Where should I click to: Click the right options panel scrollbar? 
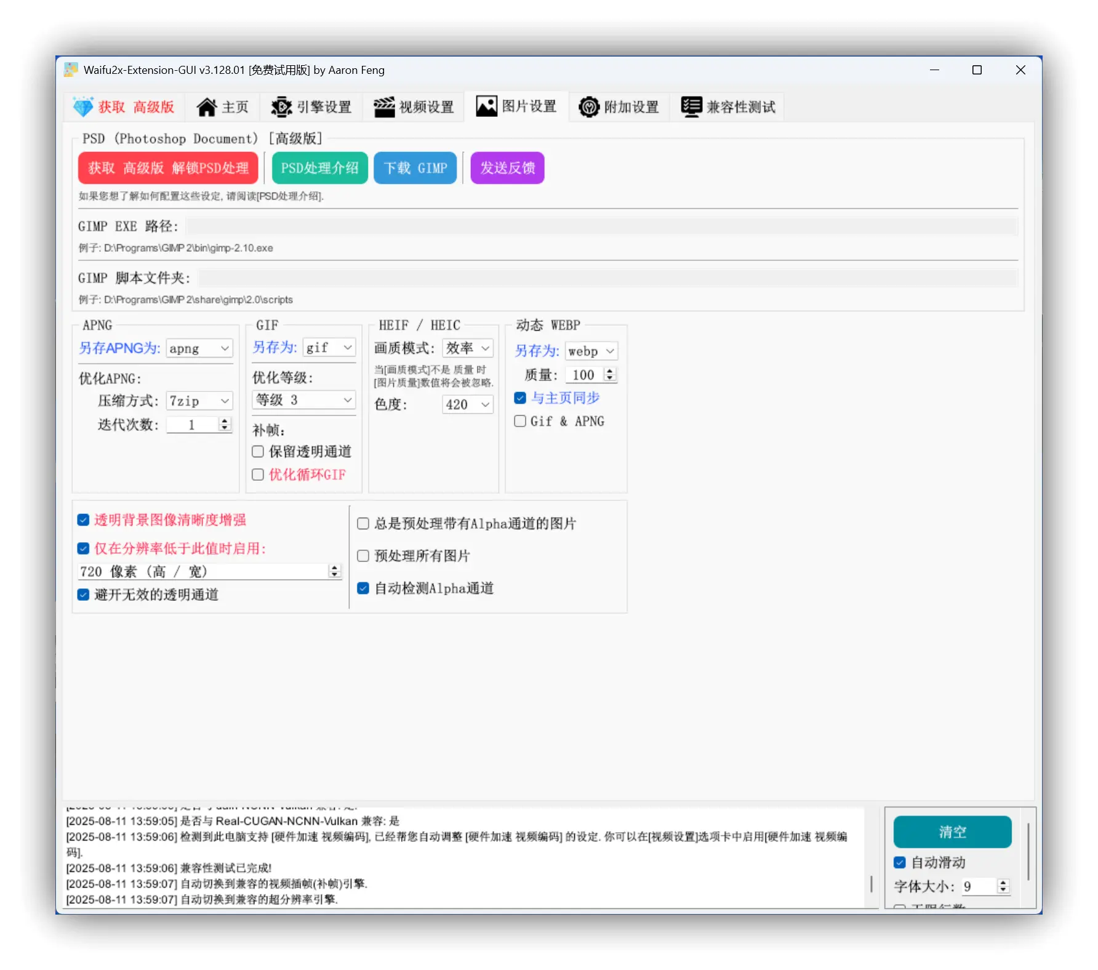1028,851
